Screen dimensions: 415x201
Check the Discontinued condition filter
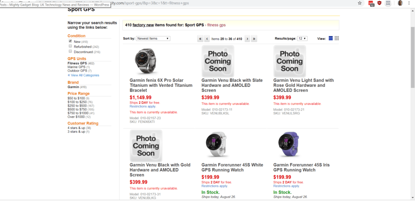tap(70, 51)
